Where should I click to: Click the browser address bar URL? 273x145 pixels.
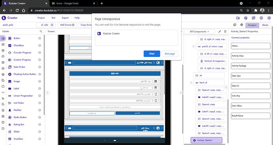point(59,10)
